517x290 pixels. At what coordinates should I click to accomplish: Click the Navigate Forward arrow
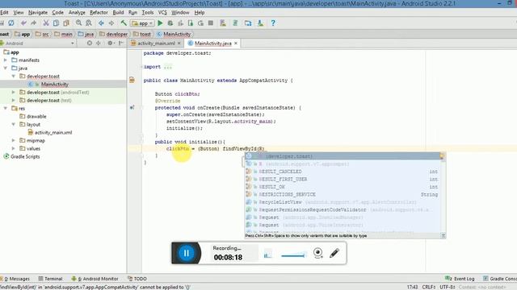point(111,23)
